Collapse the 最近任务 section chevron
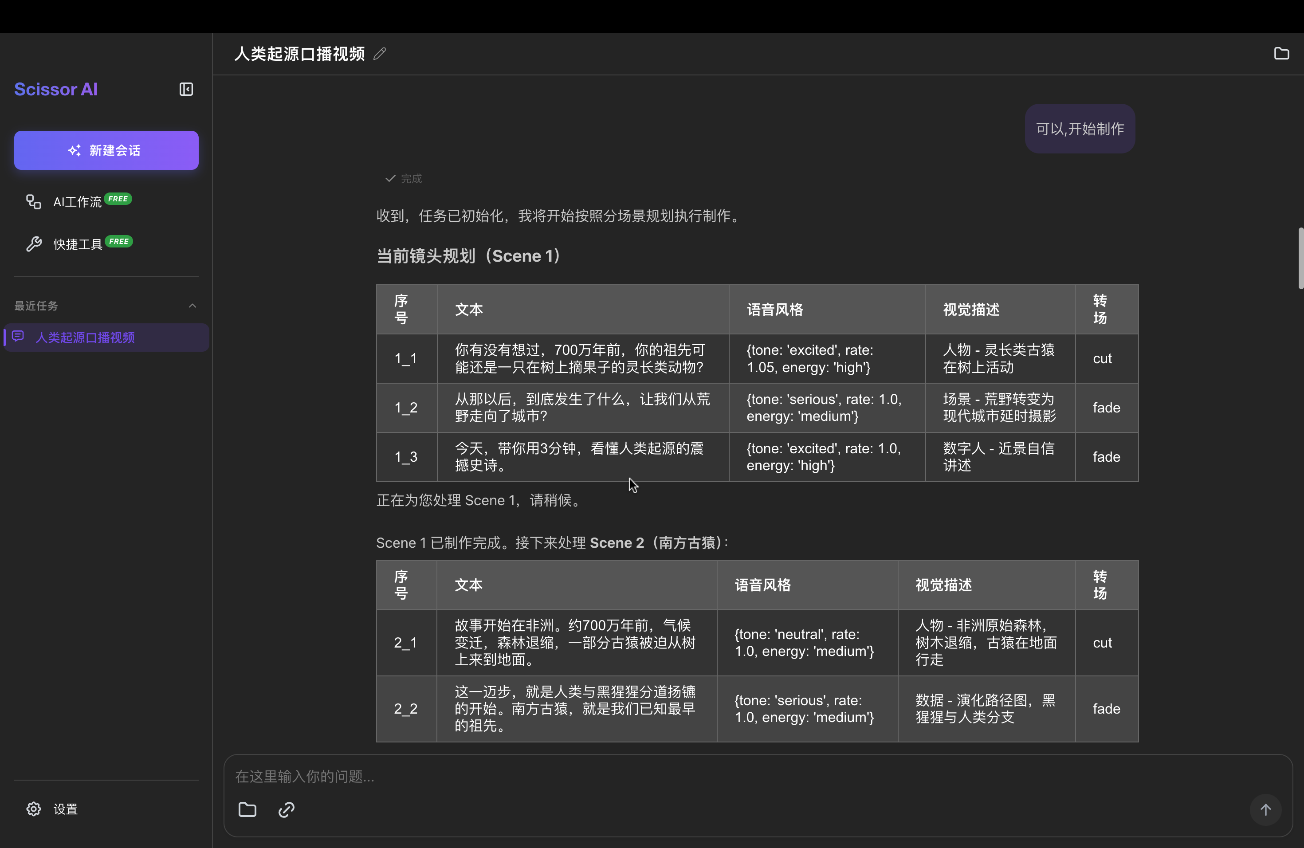This screenshot has height=848, width=1304. pos(192,305)
